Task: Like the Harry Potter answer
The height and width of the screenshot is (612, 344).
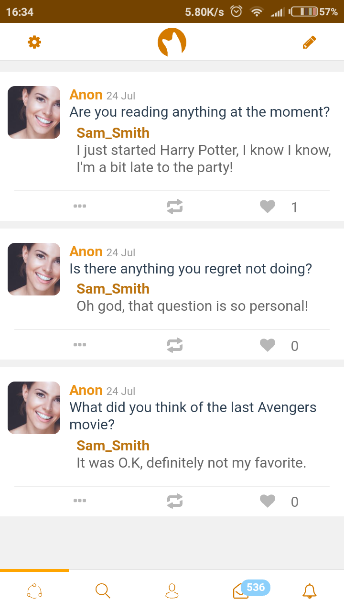Action: point(268,207)
